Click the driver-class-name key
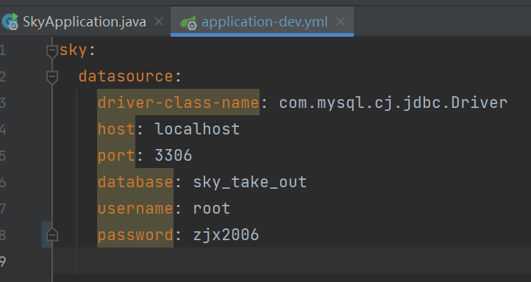The height and width of the screenshot is (282, 531). pyautogui.click(x=178, y=103)
